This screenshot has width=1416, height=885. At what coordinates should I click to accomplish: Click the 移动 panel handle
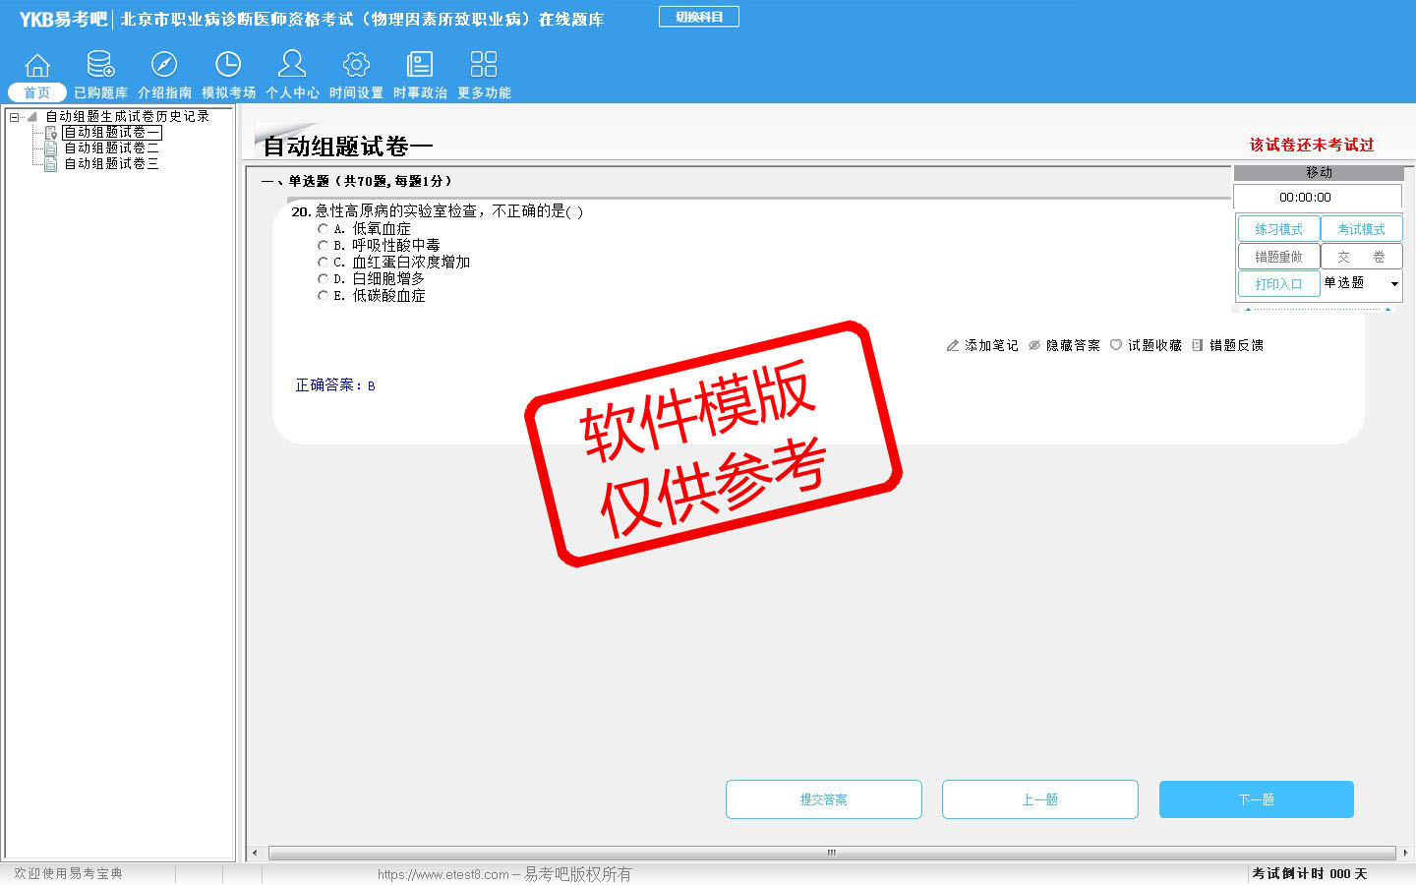pyautogui.click(x=1319, y=172)
